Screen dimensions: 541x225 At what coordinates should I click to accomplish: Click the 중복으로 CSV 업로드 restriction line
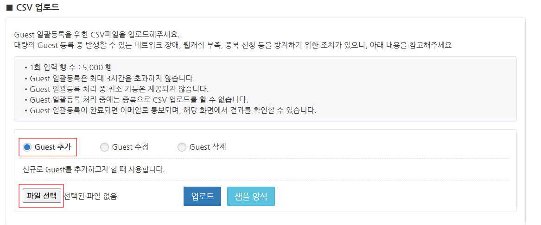136,100
